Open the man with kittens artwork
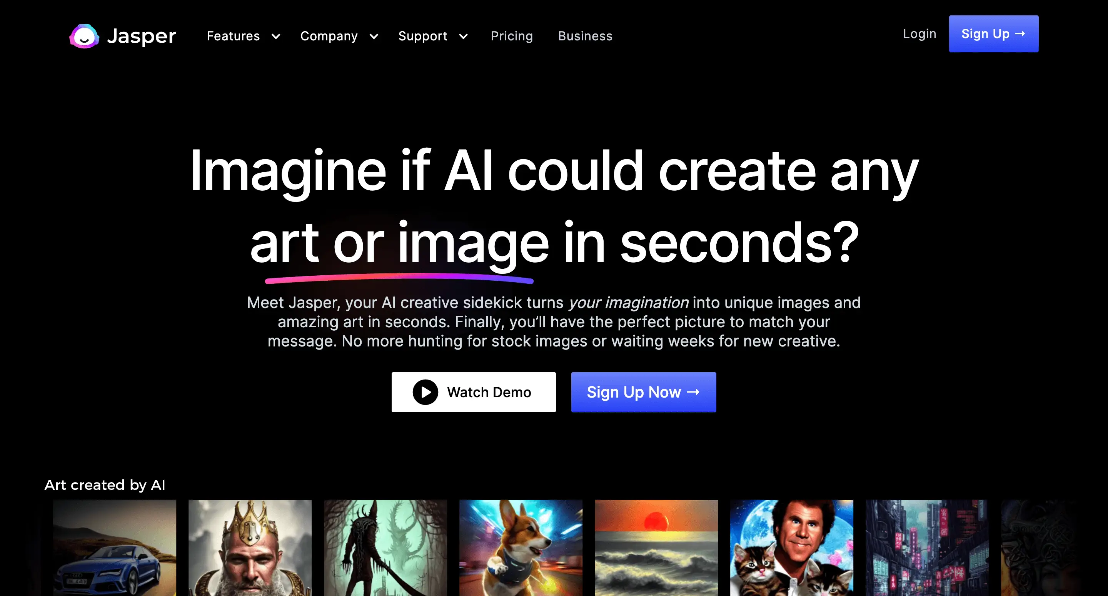 pyautogui.click(x=792, y=548)
